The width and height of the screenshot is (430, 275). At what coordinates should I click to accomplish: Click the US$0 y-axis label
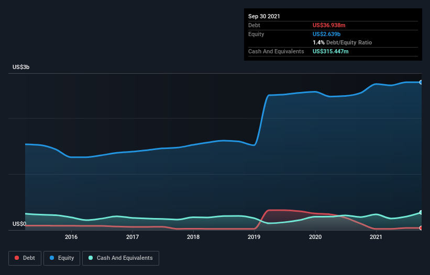(x=19, y=224)
